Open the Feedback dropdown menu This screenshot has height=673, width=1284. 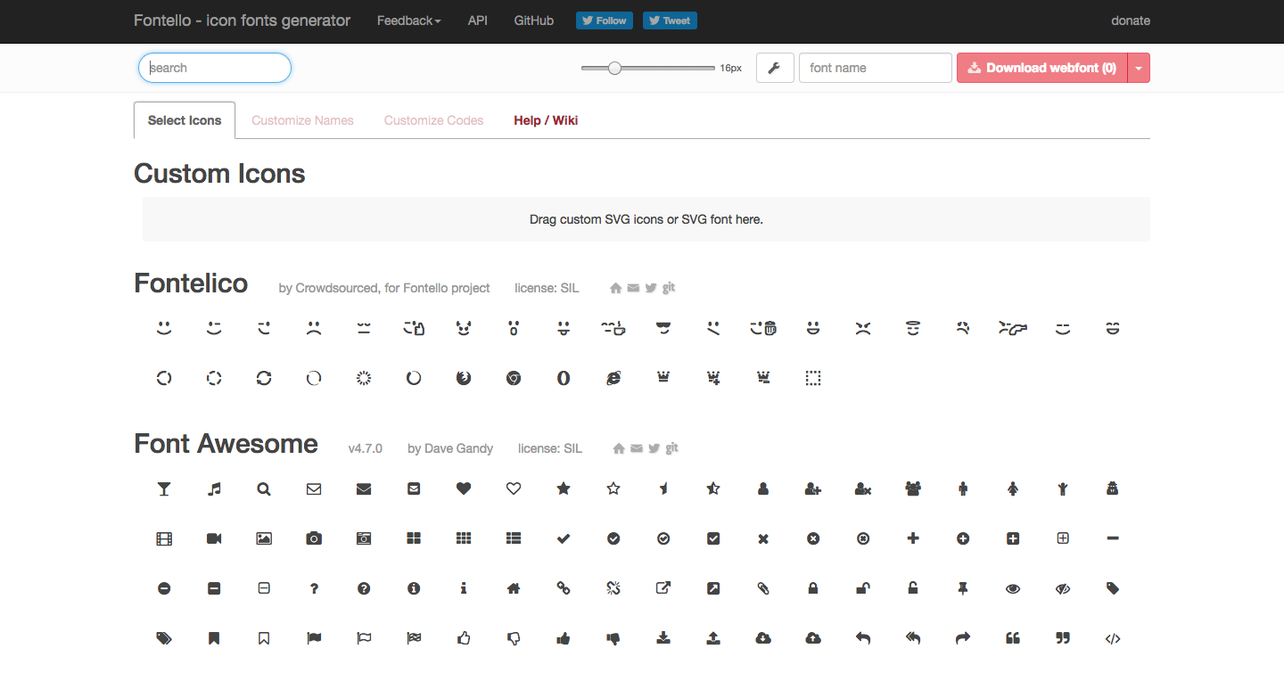(408, 21)
